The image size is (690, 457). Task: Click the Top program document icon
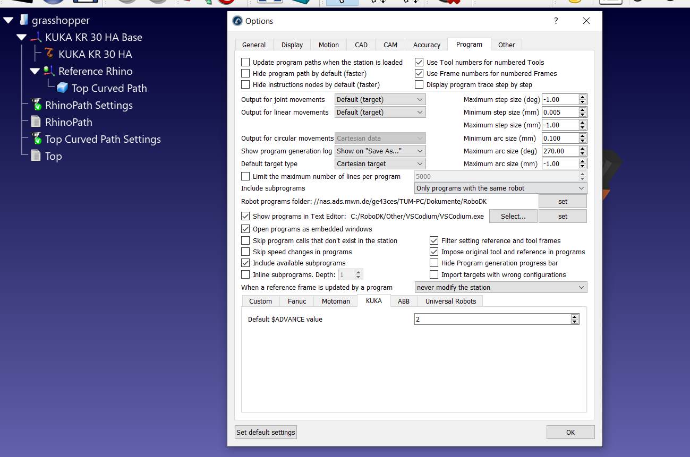click(36, 156)
